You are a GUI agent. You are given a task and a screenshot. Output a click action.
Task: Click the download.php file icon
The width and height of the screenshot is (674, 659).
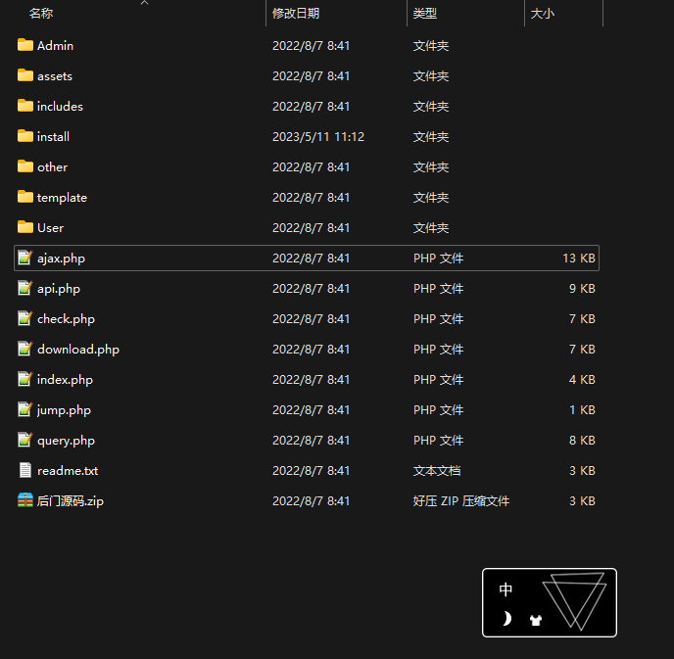(x=25, y=349)
